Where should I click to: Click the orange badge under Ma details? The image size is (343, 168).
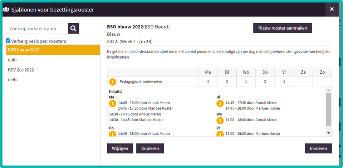coord(113,104)
